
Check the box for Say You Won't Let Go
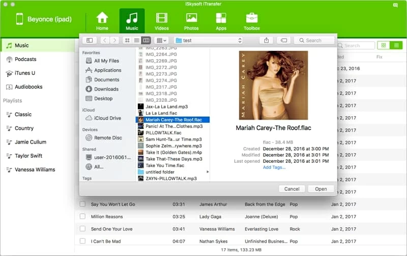point(82,204)
